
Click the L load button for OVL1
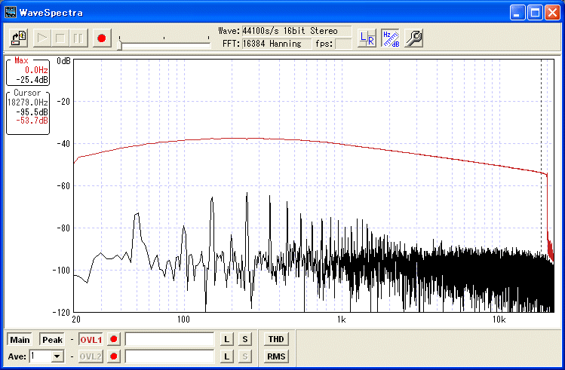click(226, 340)
